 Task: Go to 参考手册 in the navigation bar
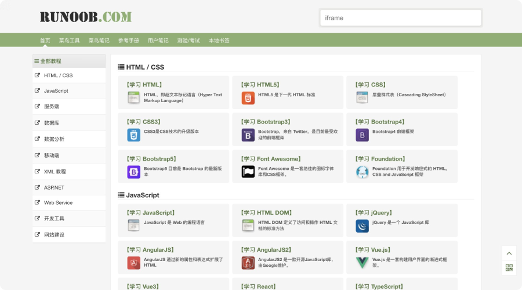[x=129, y=41]
